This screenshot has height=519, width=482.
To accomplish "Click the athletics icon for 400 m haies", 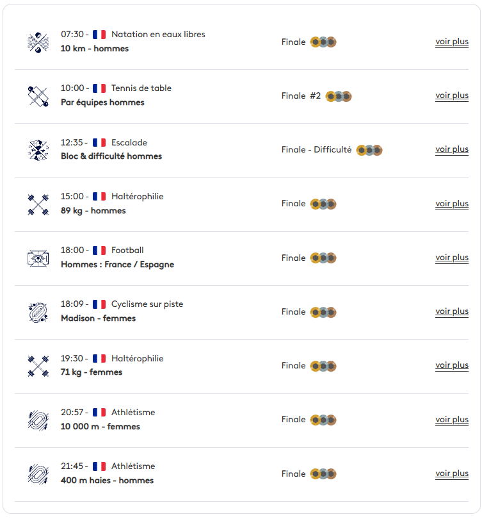I will pos(38,474).
